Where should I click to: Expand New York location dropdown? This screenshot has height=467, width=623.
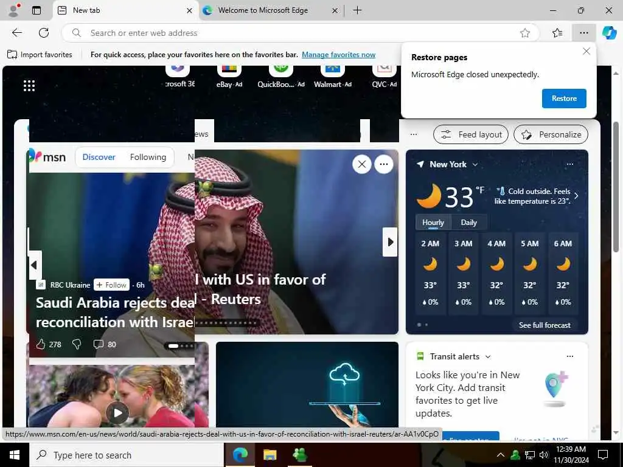pos(475,164)
